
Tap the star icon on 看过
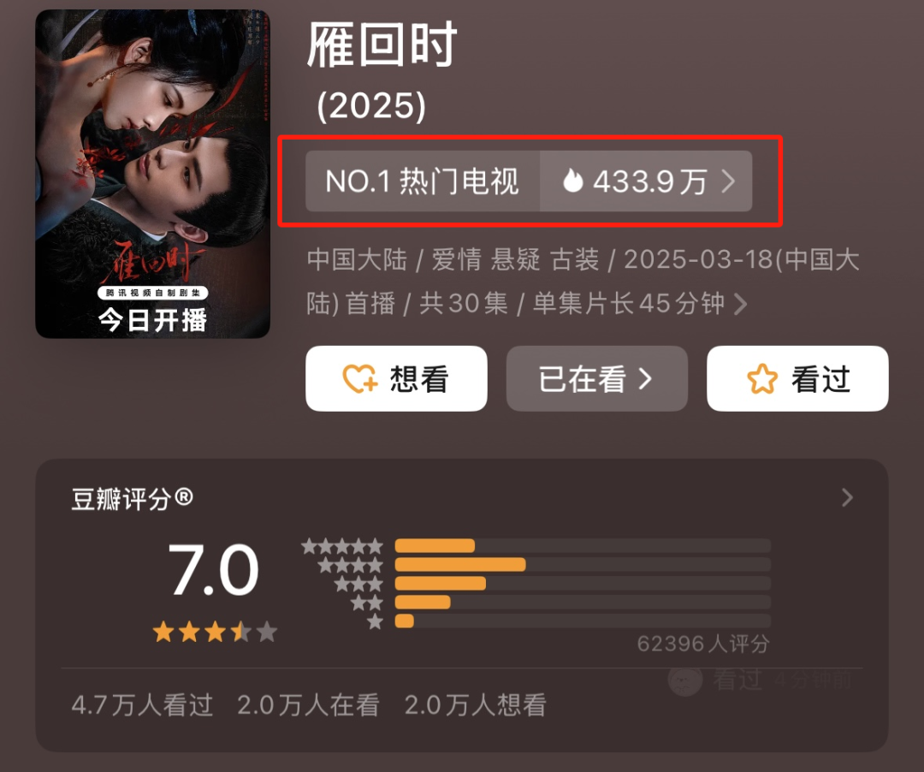[762, 378]
